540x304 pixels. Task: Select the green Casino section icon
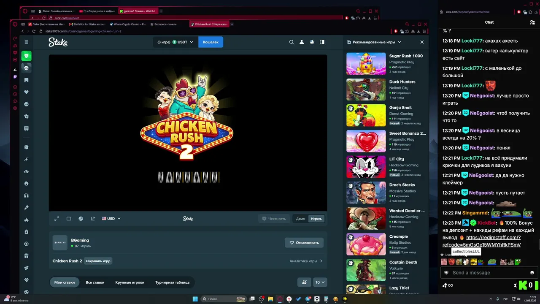(x=26, y=56)
